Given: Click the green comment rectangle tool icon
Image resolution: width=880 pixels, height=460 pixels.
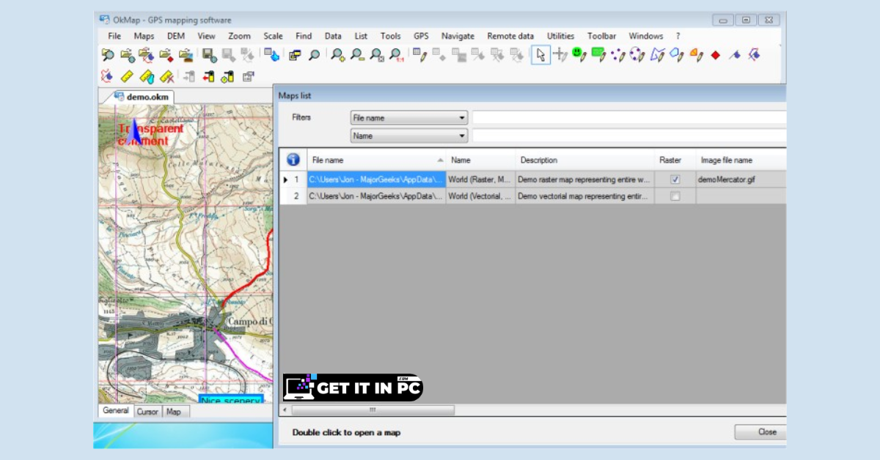Looking at the screenshot, I should [x=599, y=54].
